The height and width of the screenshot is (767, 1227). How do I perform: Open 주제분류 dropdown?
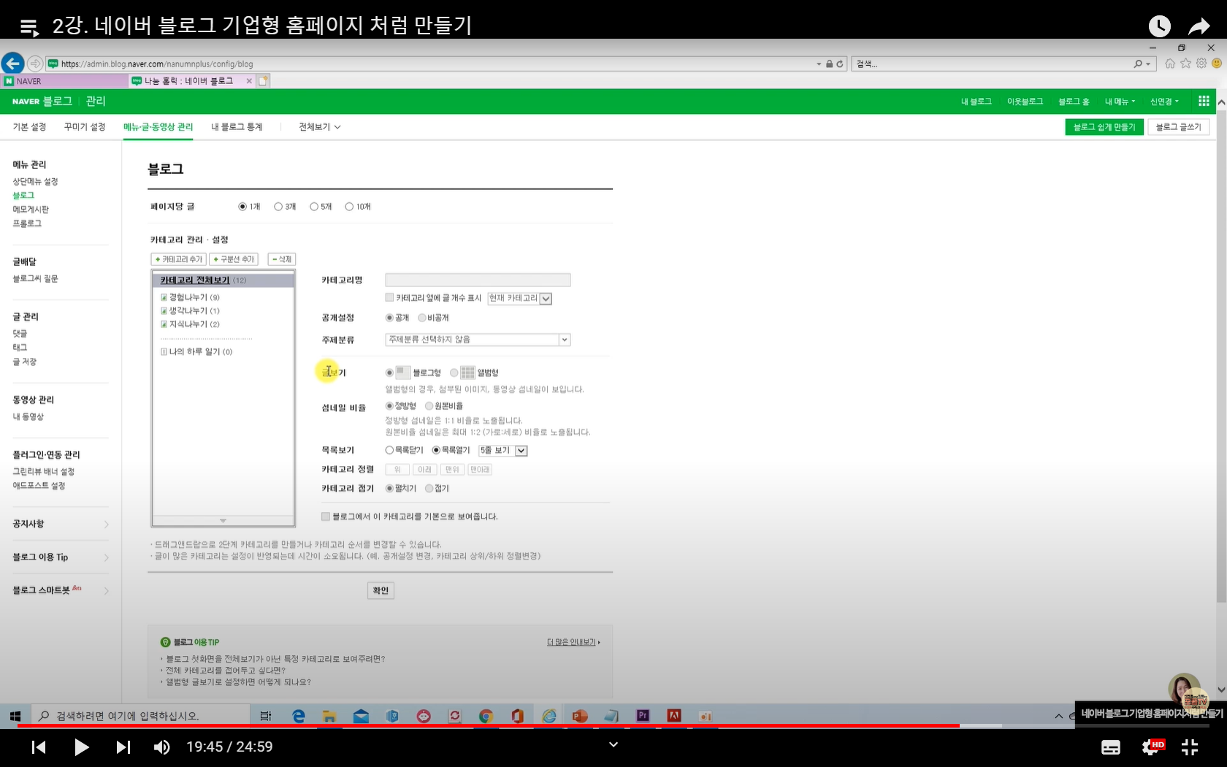tap(478, 340)
